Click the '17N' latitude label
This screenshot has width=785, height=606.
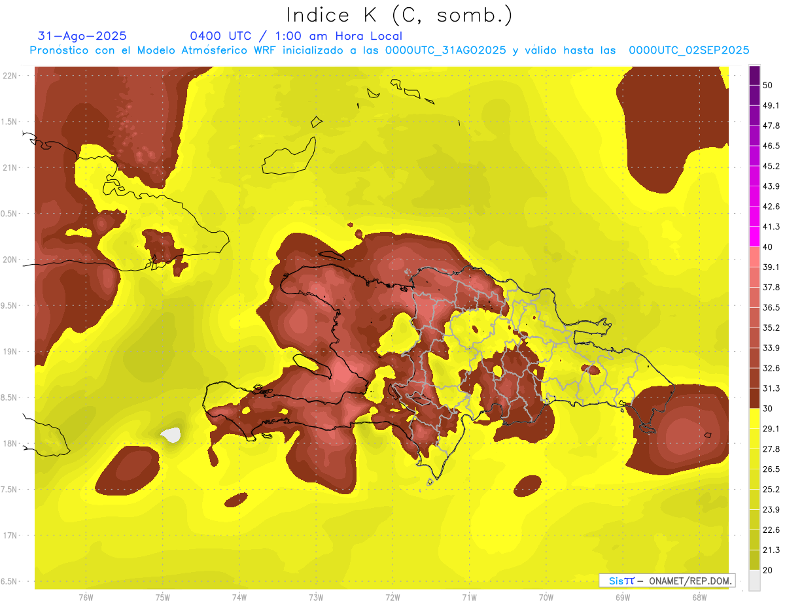pos(10,535)
